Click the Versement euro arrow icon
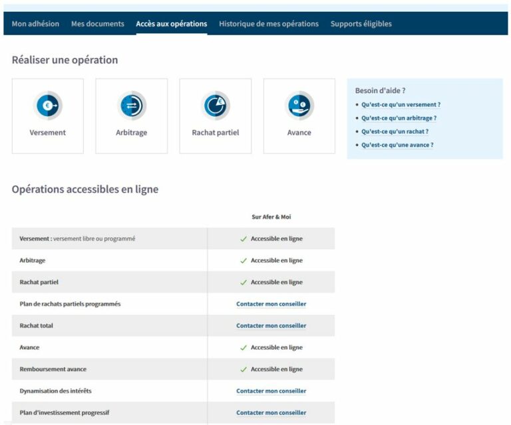The height and width of the screenshot is (425, 511). (x=48, y=106)
